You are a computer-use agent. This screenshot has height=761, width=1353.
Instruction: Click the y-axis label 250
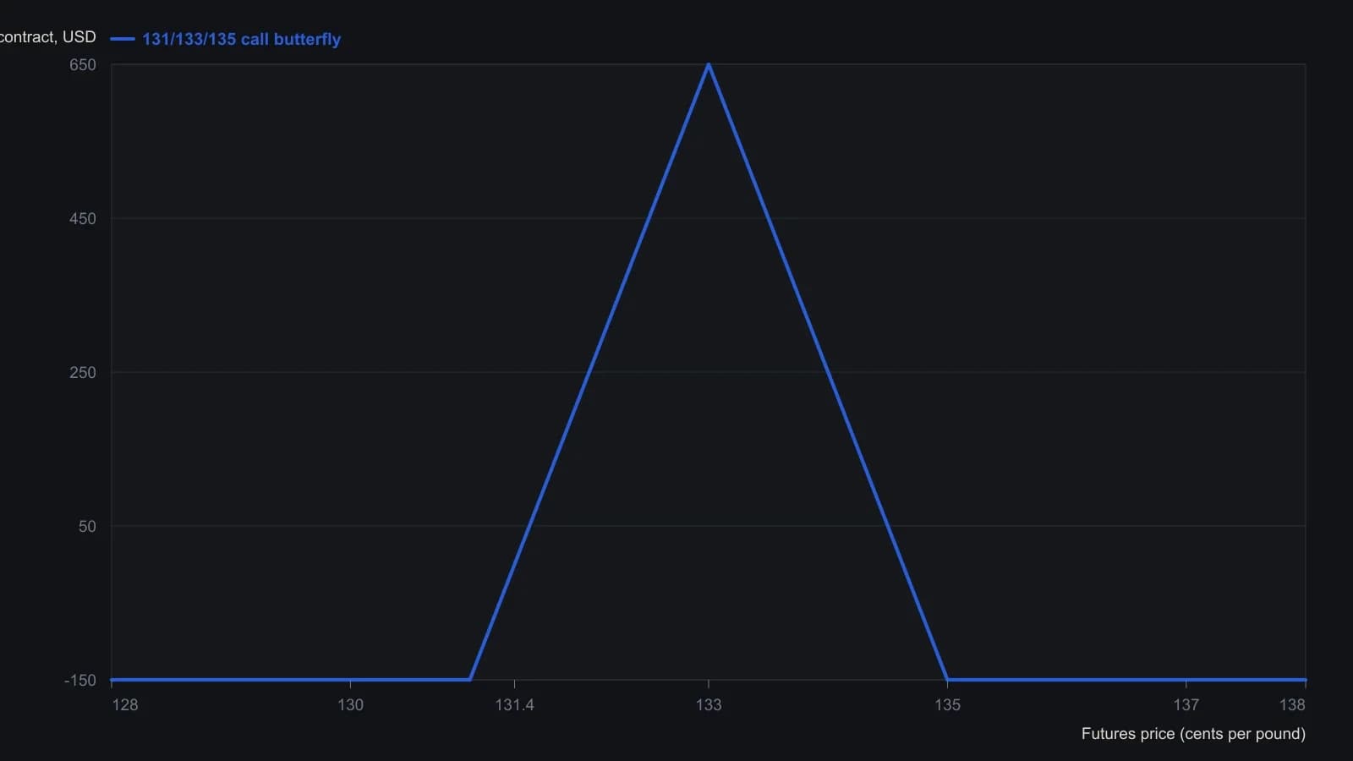click(x=83, y=373)
